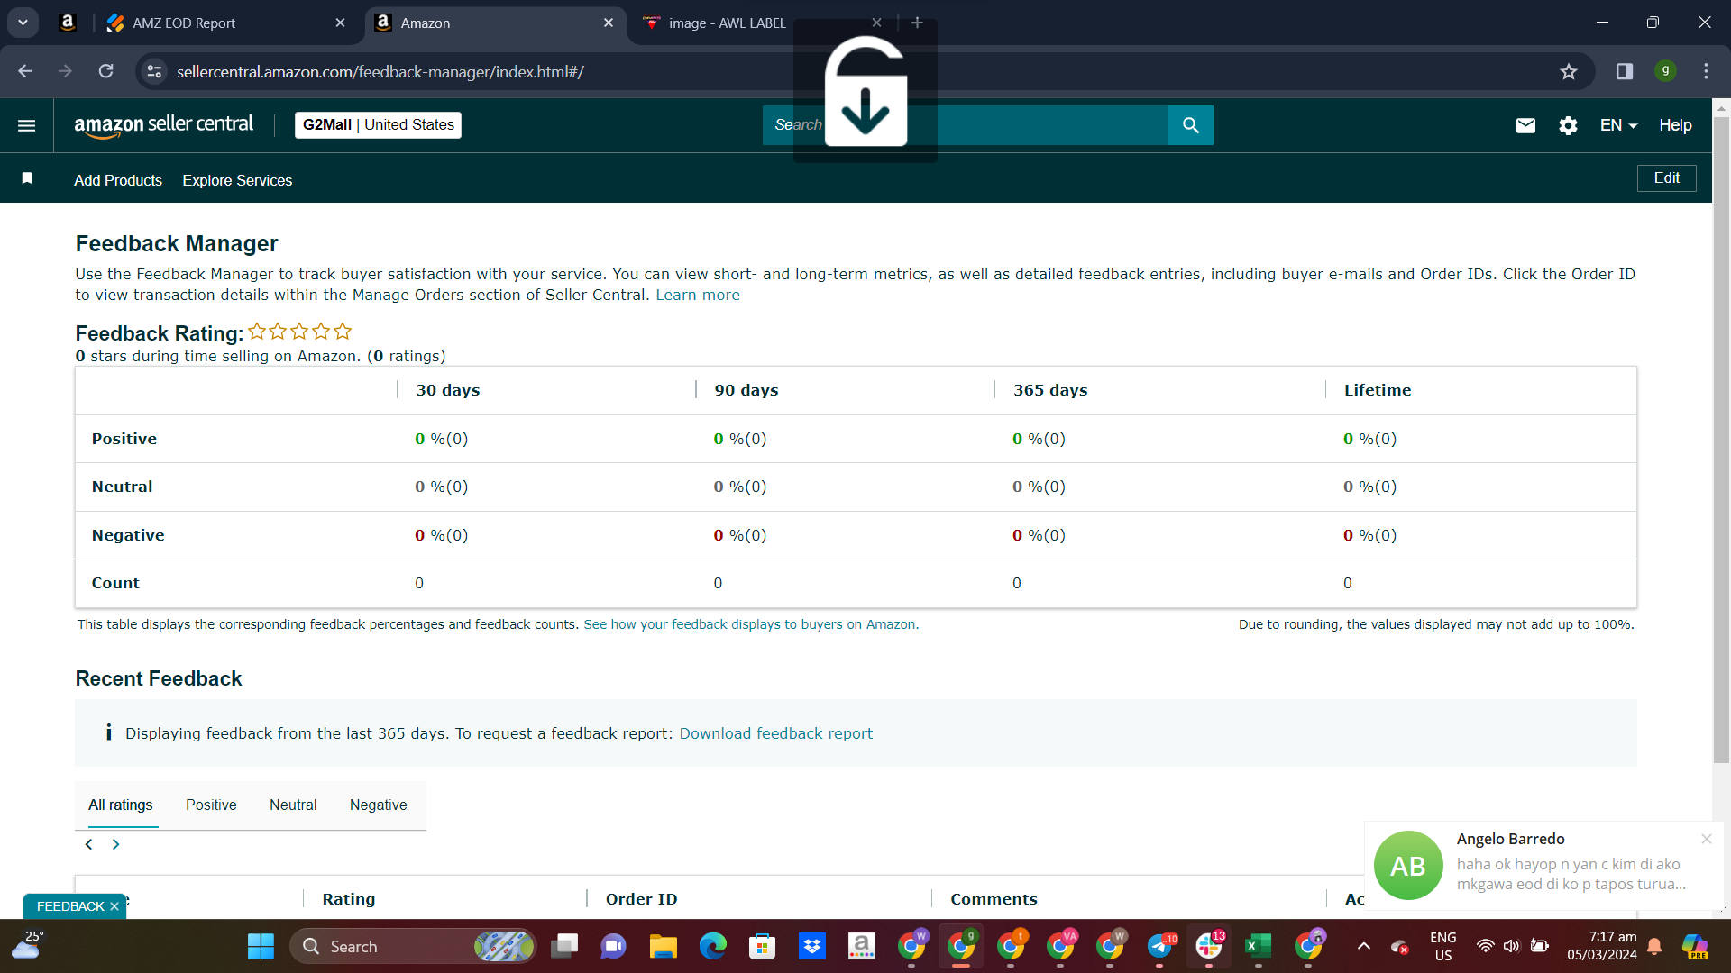The width and height of the screenshot is (1731, 973).
Task: Filter recent feedback by Neutral tab
Action: (x=293, y=805)
